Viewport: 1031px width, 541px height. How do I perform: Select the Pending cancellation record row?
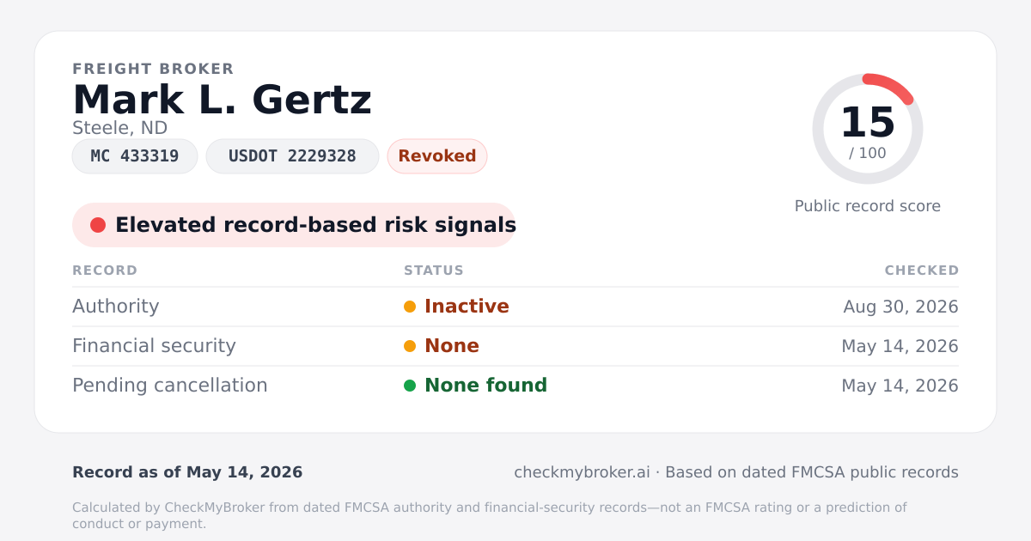tap(515, 386)
